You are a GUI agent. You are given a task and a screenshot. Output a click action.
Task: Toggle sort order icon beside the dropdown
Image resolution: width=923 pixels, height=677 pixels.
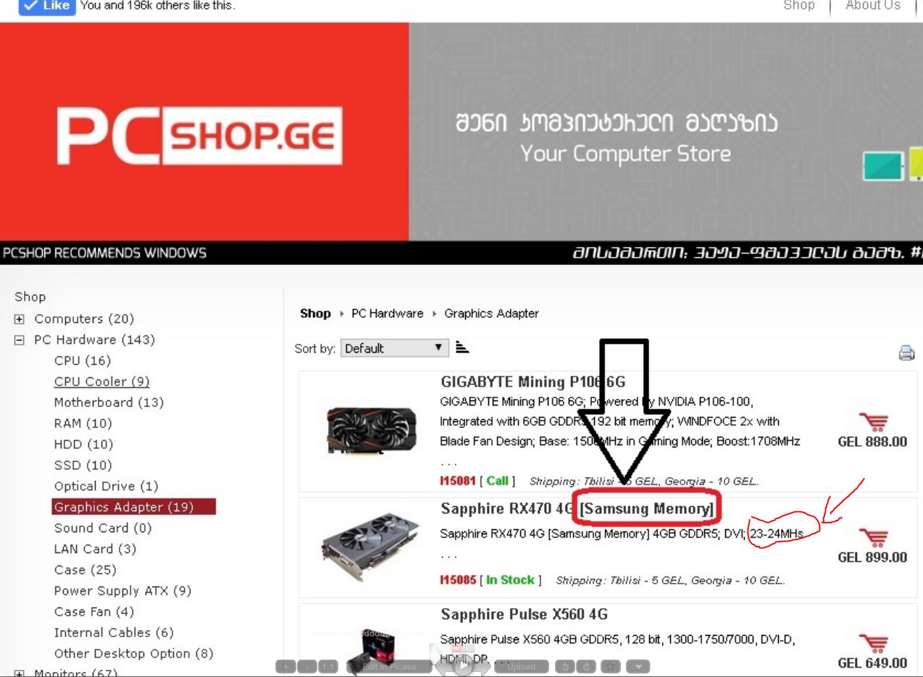[462, 348]
